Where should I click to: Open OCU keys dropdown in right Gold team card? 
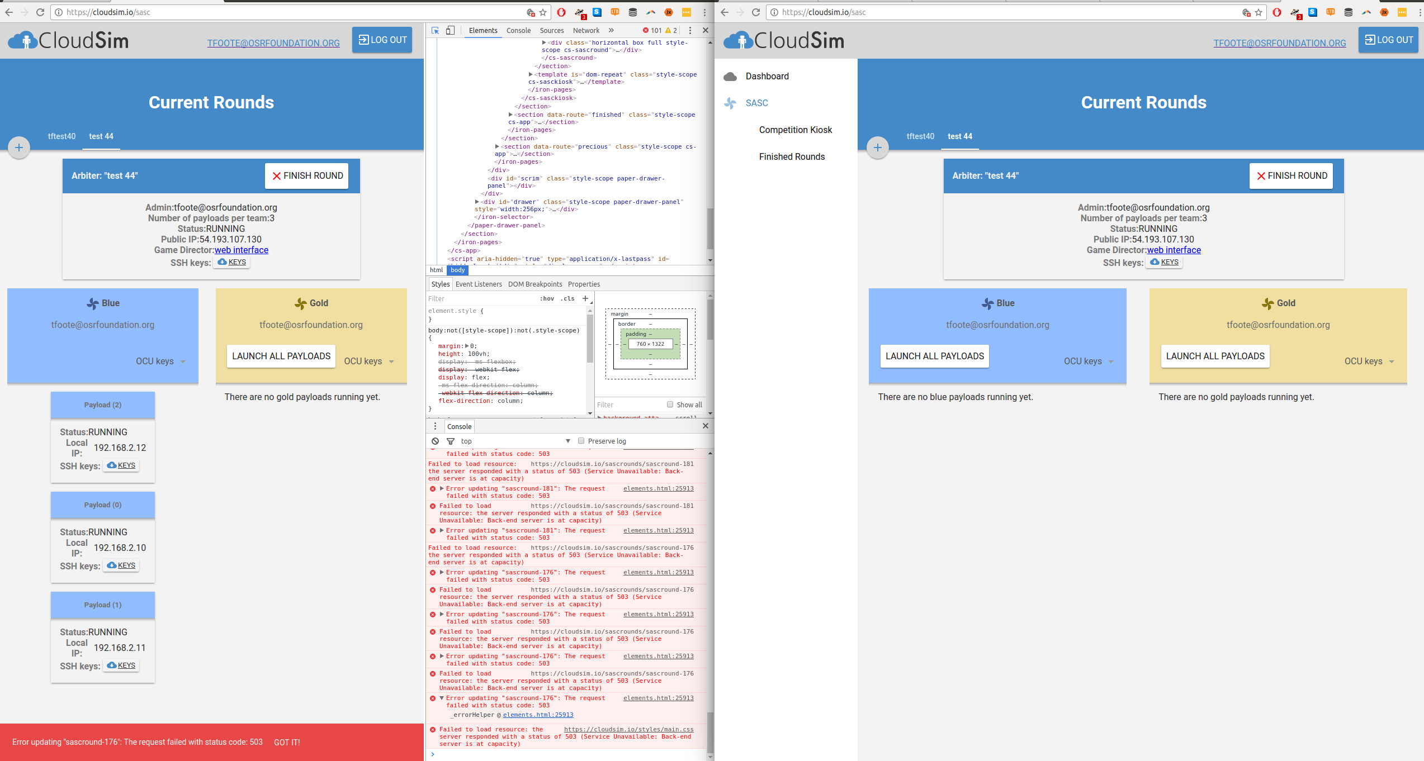click(x=1370, y=362)
